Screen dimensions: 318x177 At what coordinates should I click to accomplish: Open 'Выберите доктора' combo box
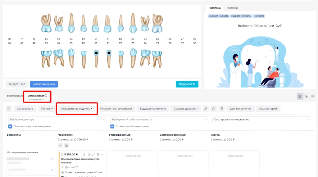click(x=57, y=120)
